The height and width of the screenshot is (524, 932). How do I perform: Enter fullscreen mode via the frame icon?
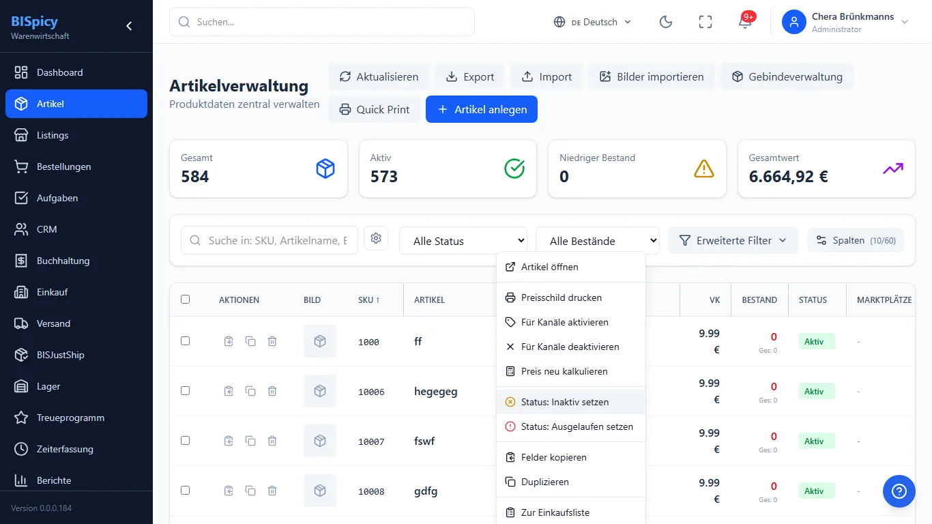(x=705, y=22)
